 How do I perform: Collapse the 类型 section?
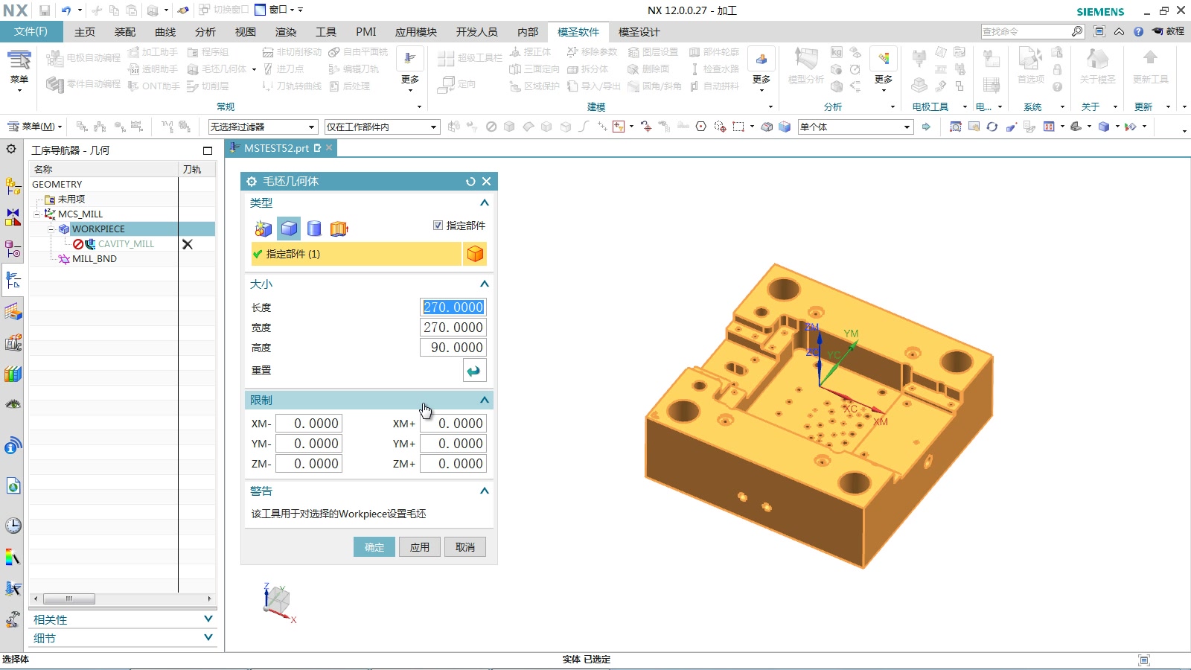click(485, 202)
